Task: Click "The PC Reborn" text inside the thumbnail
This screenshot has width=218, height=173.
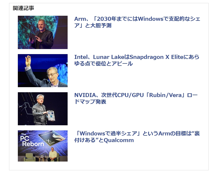Action: (32, 140)
